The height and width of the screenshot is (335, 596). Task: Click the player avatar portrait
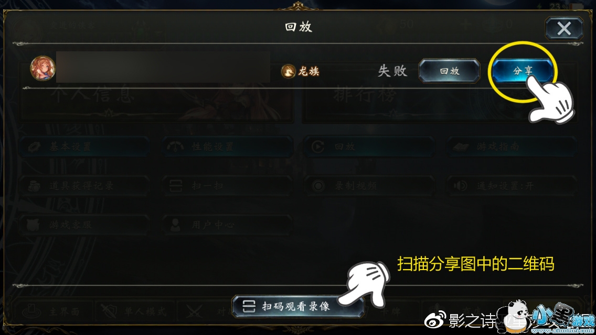42,69
